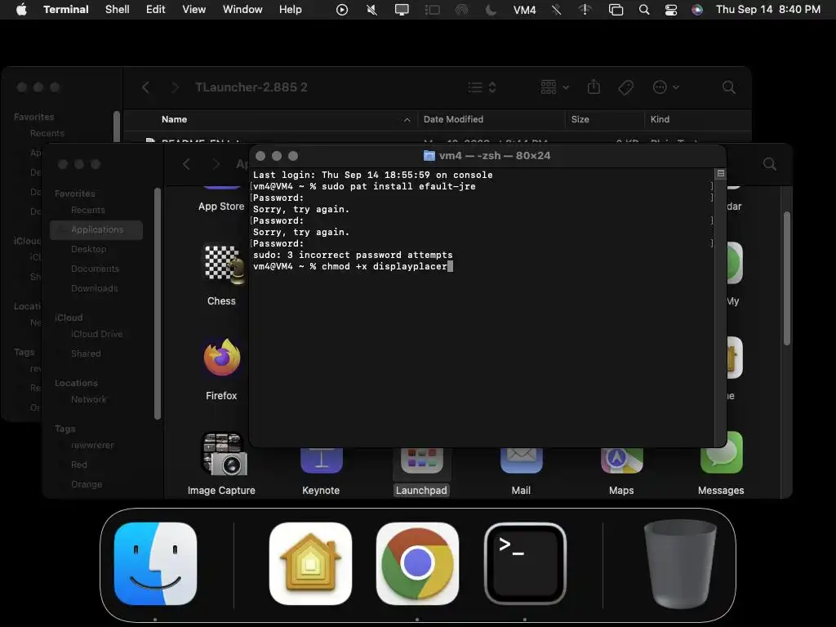Open Spotlight search in menu bar
This screenshot has width=836, height=627.
click(x=644, y=10)
